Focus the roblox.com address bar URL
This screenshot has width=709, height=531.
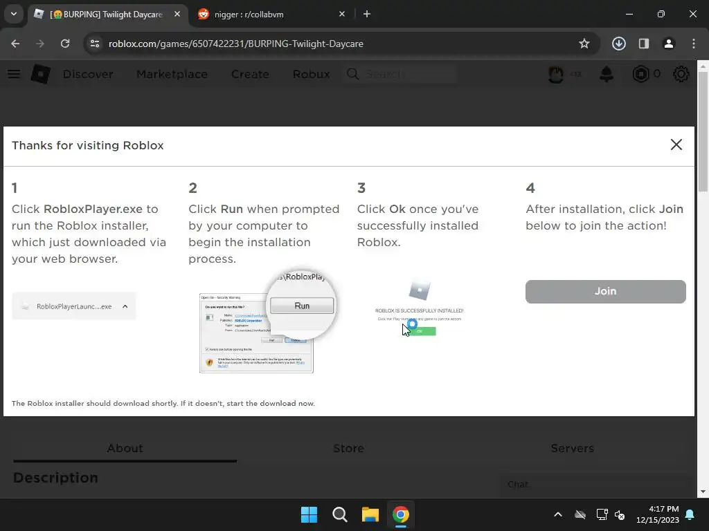click(235, 44)
